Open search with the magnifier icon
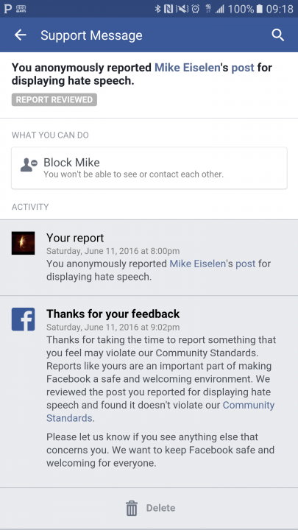 [x=277, y=35]
